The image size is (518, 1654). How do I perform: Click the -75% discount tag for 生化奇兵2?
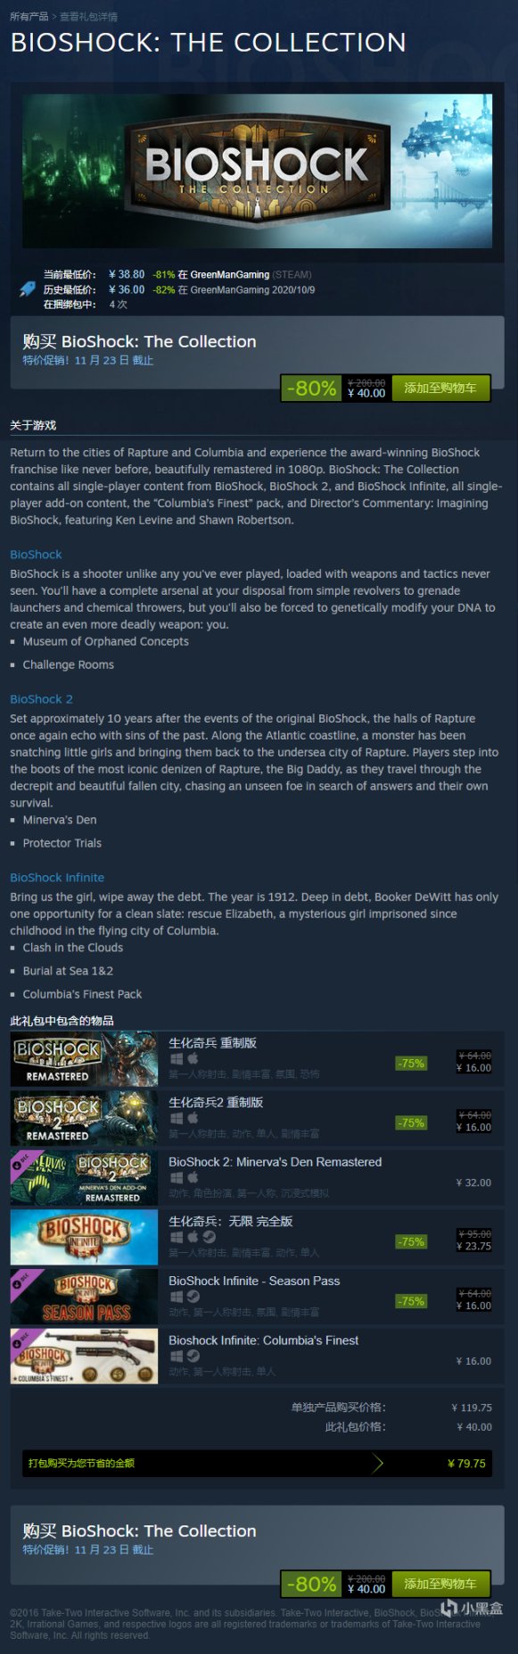pos(411,1123)
